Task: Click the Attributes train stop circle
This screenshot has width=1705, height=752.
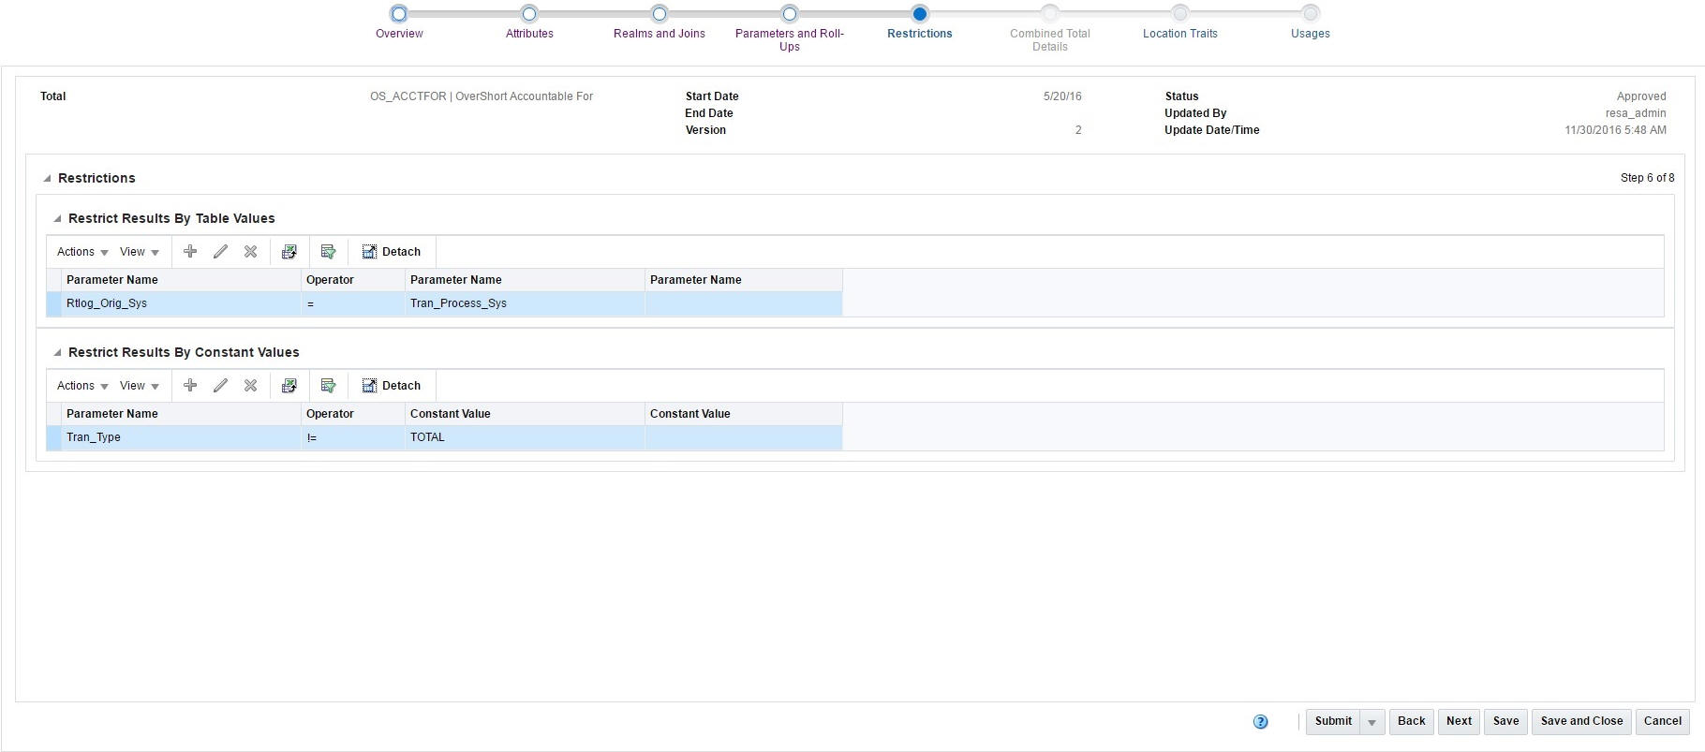Action: click(x=529, y=13)
